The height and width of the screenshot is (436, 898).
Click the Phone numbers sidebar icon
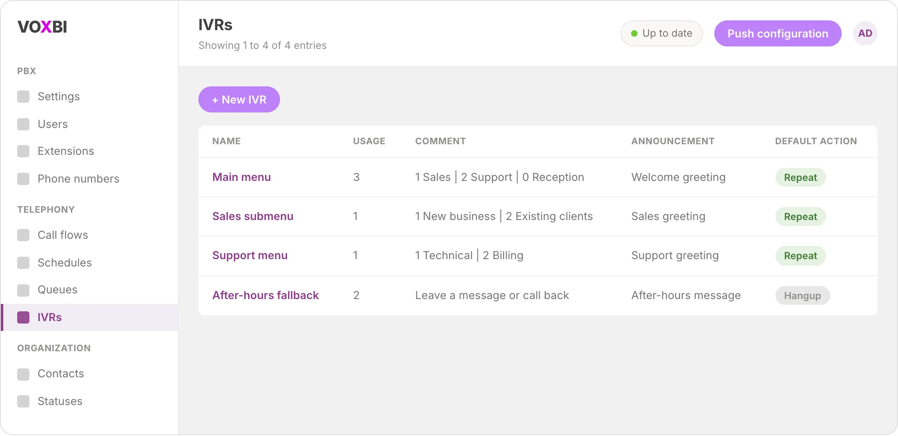[x=23, y=179]
